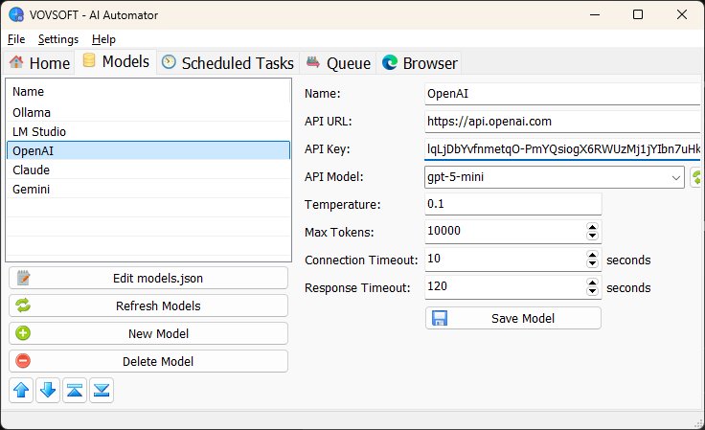Screen dimensions: 705x430
Task: Click the VOVSOFT app icon in title bar
Action: [x=16, y=14]
